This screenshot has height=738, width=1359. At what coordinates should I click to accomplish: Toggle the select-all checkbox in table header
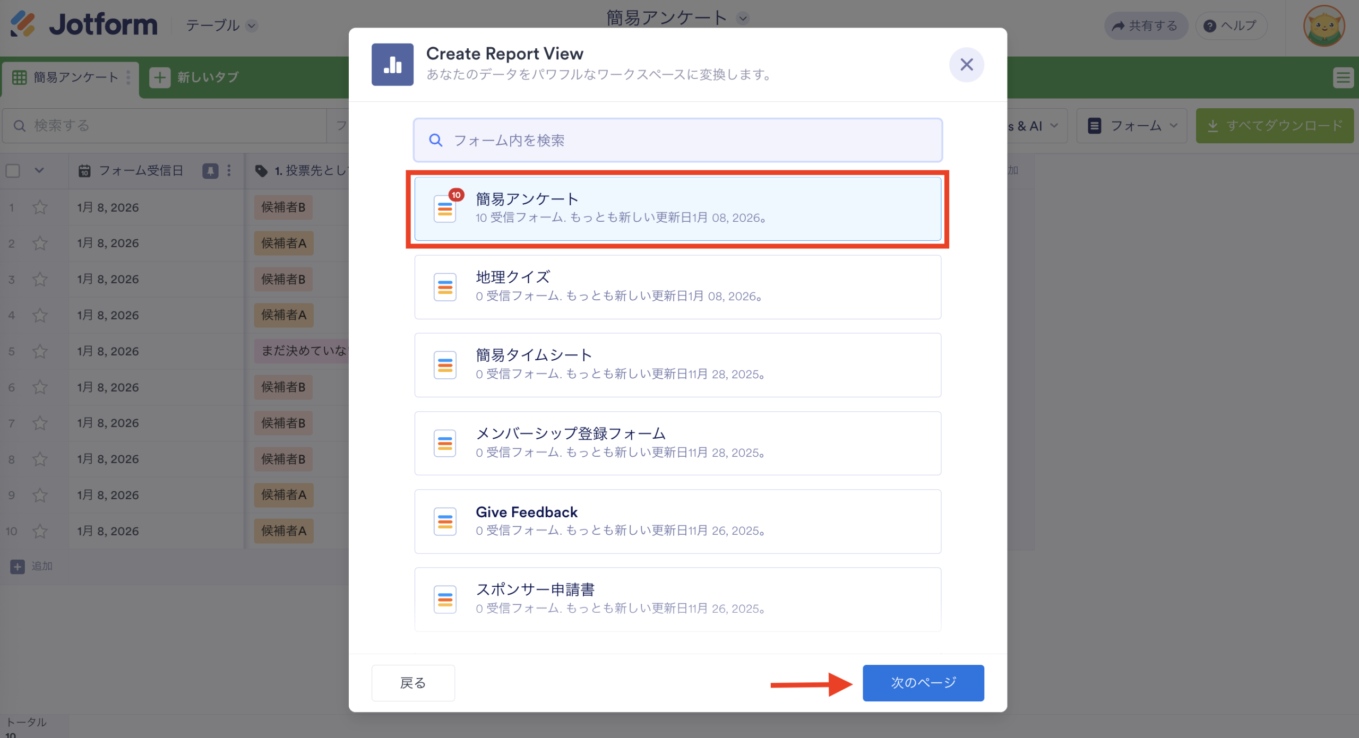coord(12,170)
